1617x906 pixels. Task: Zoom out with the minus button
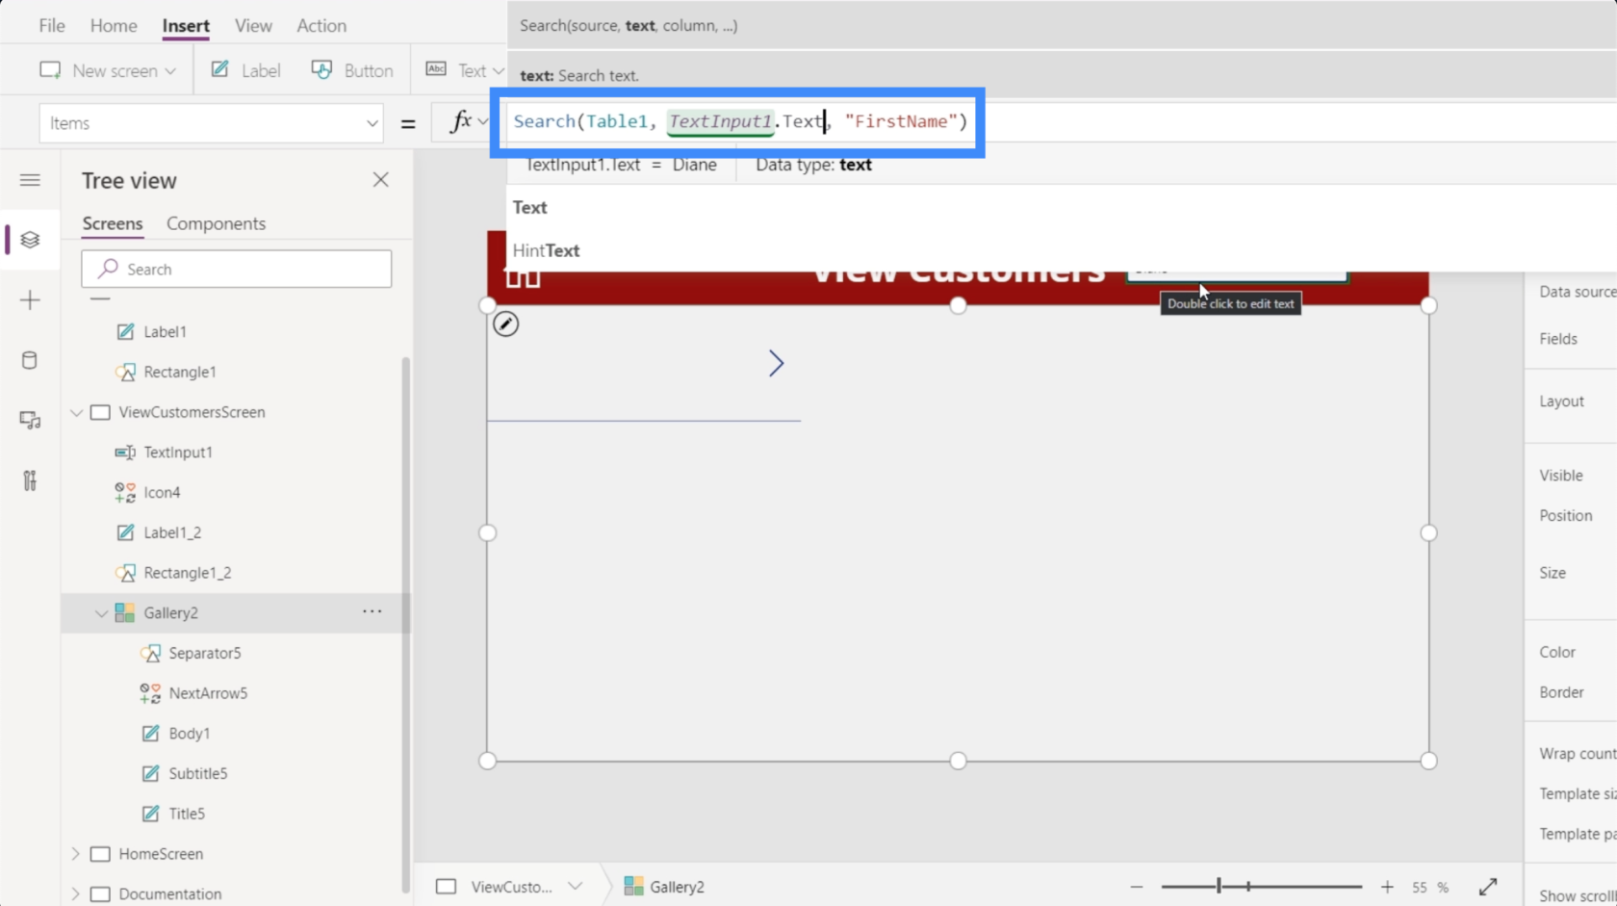(x=1137, y=887)
